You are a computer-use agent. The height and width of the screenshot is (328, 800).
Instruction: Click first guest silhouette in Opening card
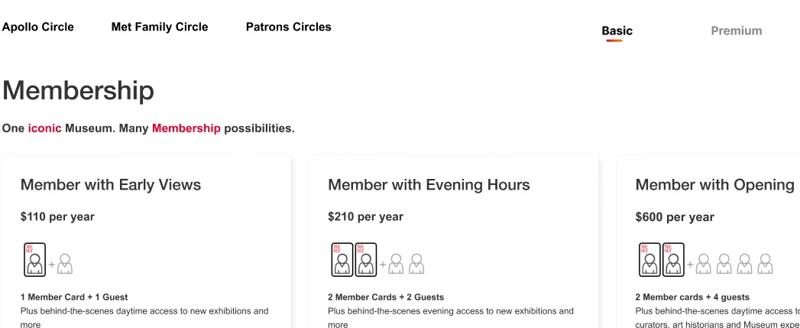pos(704,264)
